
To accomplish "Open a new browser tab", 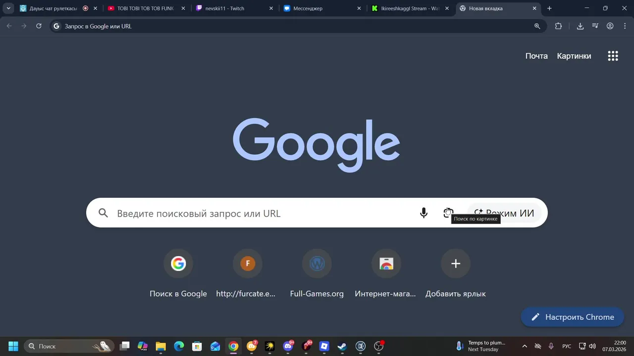I will (549, 8).
